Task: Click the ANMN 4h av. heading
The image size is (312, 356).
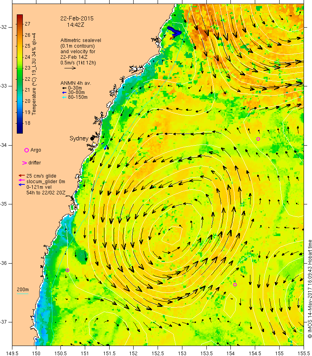Action: click(x=76, y=83)
